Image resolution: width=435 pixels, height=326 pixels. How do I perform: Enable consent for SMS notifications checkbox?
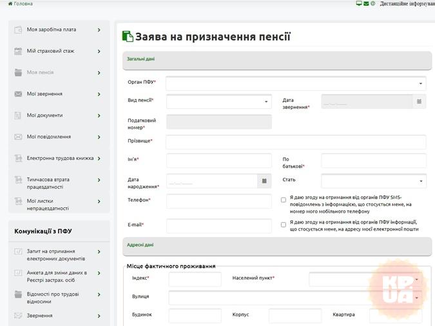[284, 200]
